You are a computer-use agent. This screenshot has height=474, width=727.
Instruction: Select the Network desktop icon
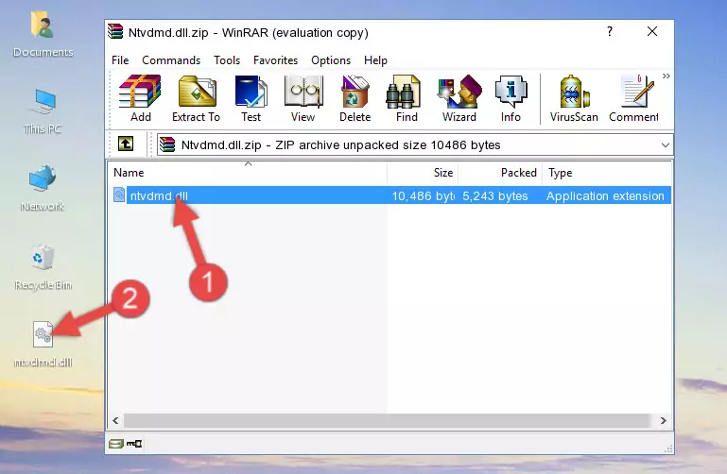tap(43, 188)
